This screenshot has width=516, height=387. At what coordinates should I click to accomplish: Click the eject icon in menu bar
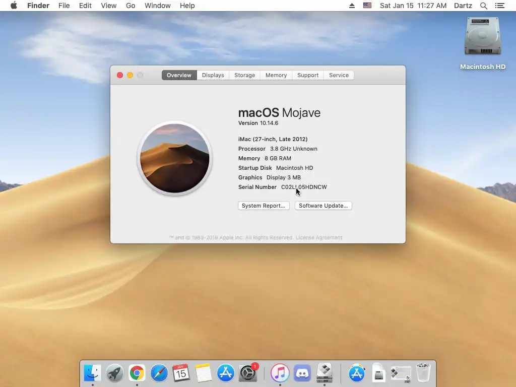(352, 6)
